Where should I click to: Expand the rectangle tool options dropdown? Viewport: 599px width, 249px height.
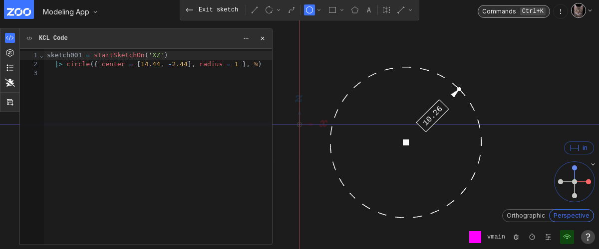342,10
